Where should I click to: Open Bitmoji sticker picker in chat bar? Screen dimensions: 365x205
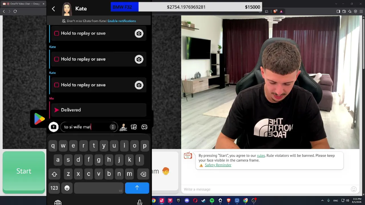coord(123,127)
